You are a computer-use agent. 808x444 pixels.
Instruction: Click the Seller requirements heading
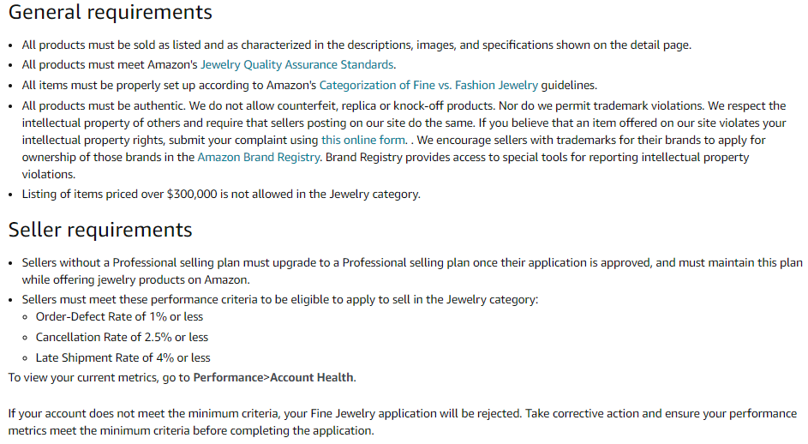tap(100, 230)
